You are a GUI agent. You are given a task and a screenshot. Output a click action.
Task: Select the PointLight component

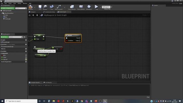point(8,19)
